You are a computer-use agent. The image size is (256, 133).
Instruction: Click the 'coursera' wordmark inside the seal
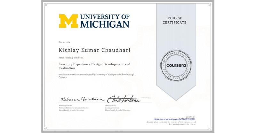pyautogui.click(x=176, y=66)
